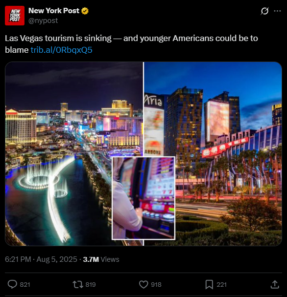This screenshot has height=297, width=287.
Task: Click the 821 replies count
Action: click(x=25, y=284)
